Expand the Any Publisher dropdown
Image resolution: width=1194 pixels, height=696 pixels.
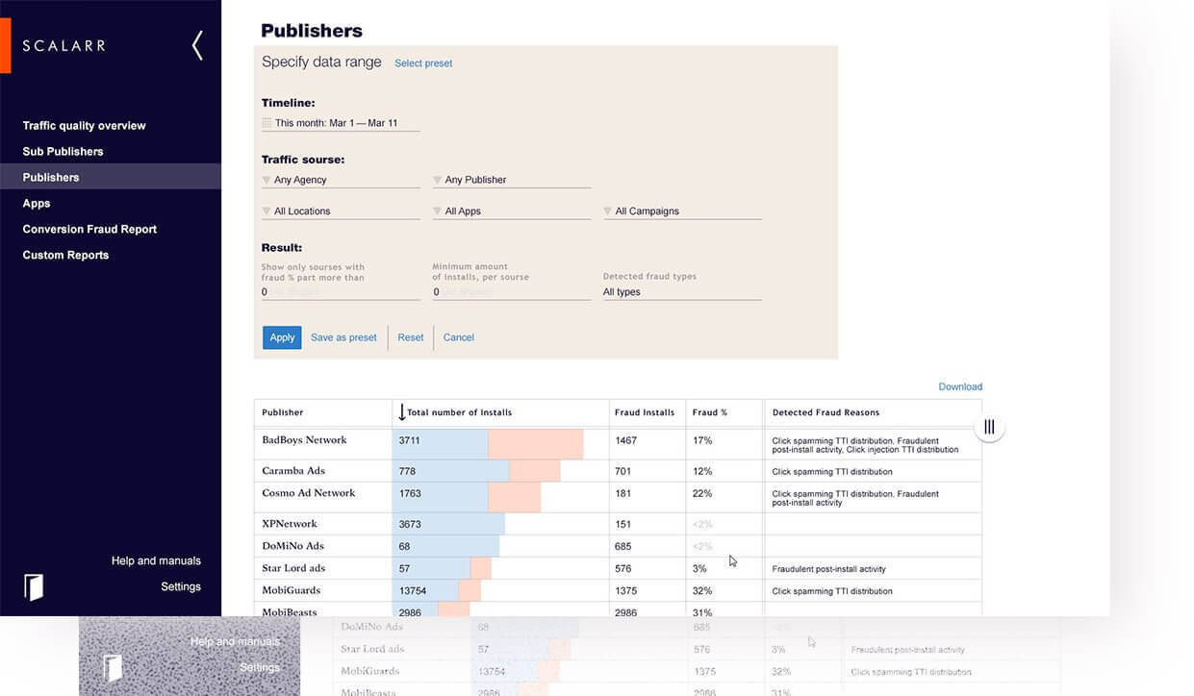(512, 180)
